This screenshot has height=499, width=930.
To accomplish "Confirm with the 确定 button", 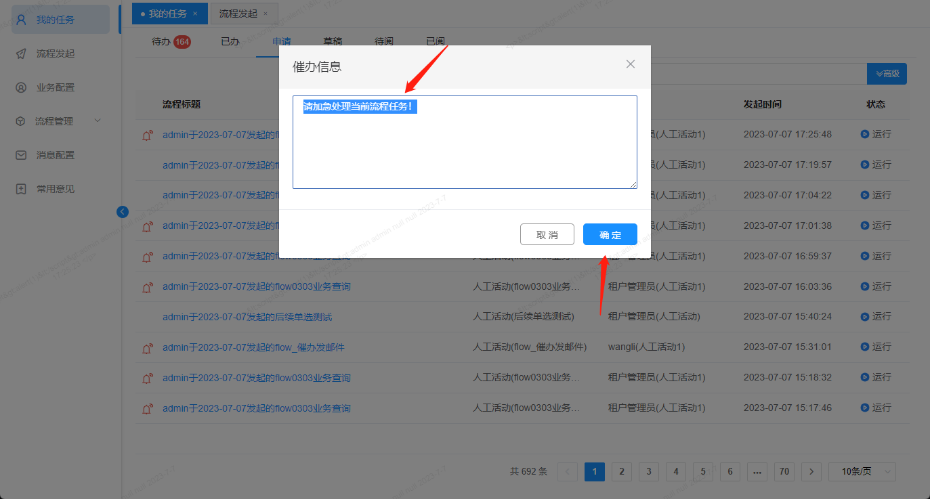I will [610, 234].
